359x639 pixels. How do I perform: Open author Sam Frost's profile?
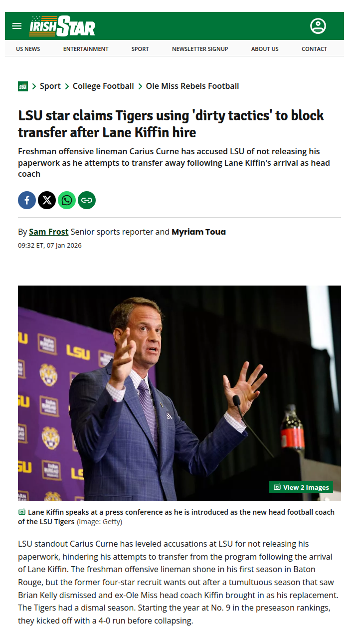tap(49, 232)
